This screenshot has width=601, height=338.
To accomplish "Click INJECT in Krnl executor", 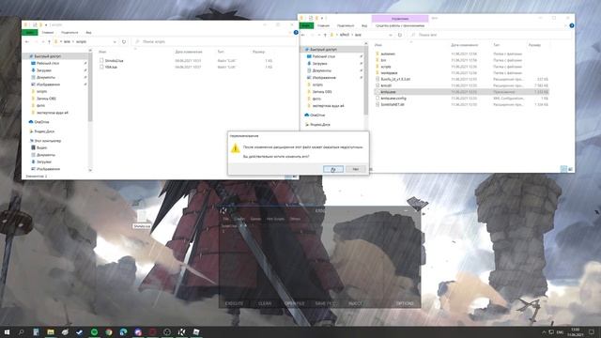I will [355, 303].
